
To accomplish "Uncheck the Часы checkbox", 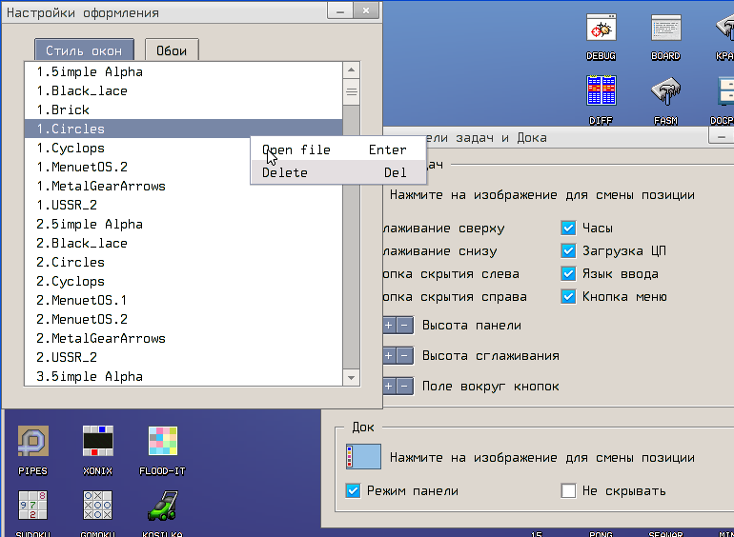I will click(568, 229).
